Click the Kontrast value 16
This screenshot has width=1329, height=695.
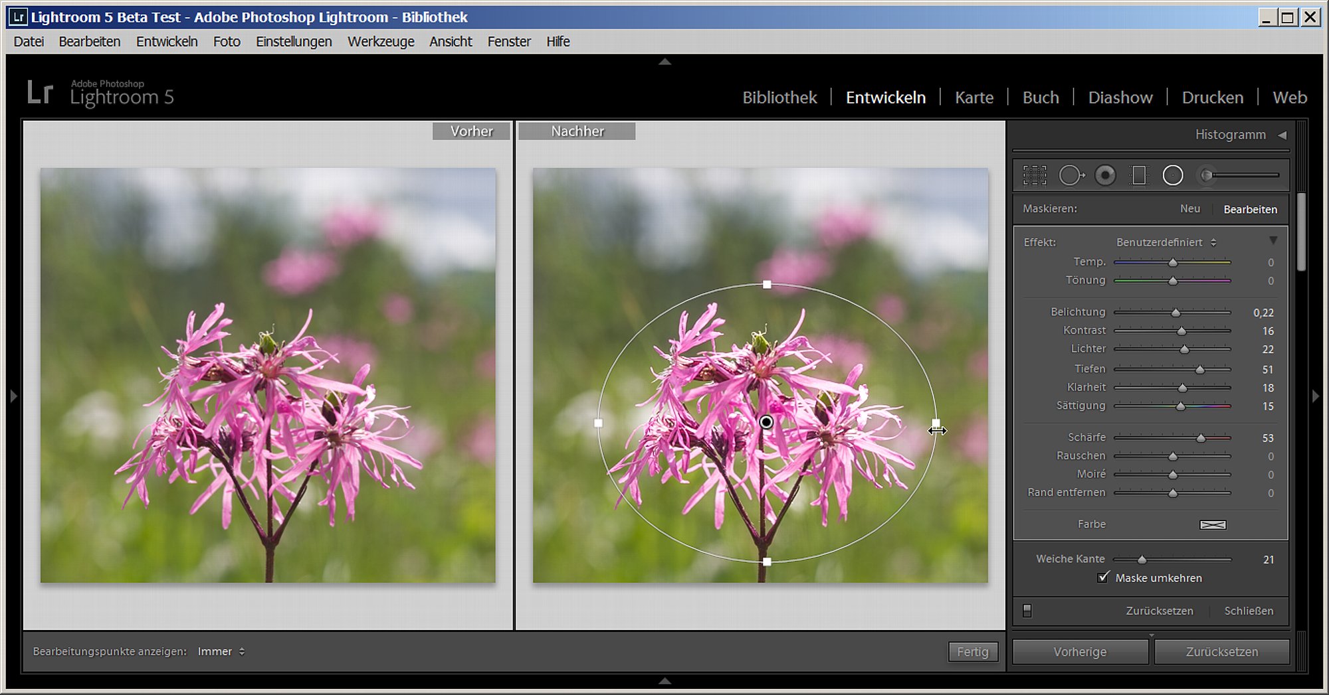tap(1268, 331)
